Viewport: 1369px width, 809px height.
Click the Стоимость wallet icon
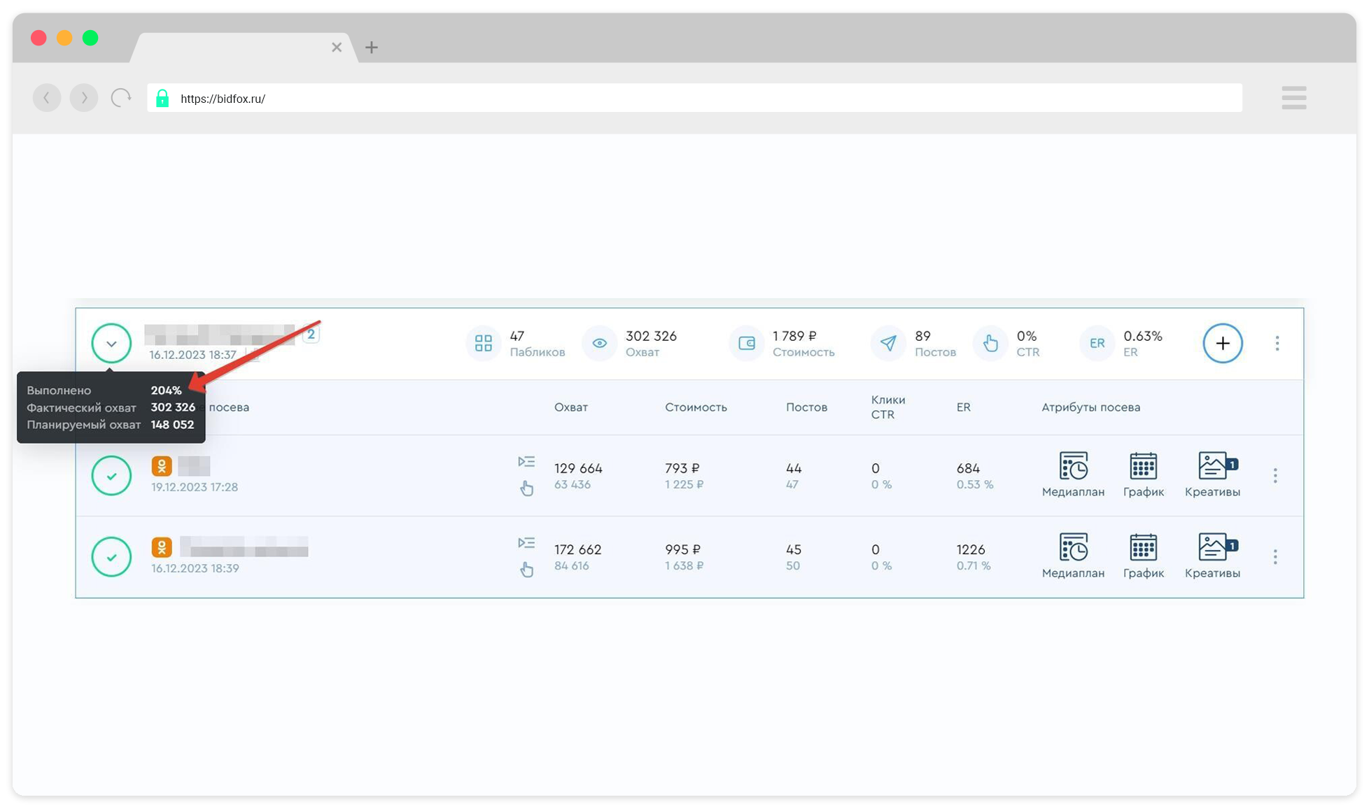pyautogui.click(x=747, y=343)
